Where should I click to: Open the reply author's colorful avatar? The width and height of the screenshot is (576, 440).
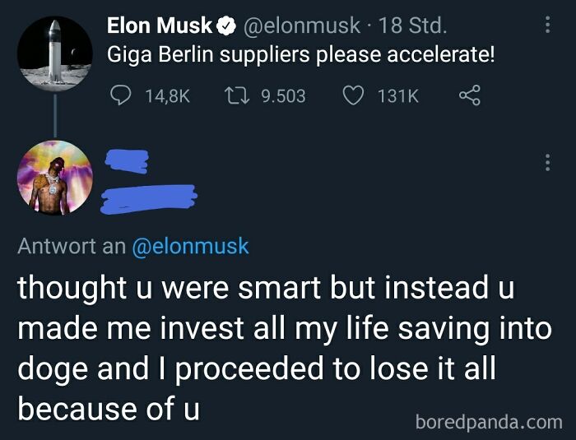point(55,178)
